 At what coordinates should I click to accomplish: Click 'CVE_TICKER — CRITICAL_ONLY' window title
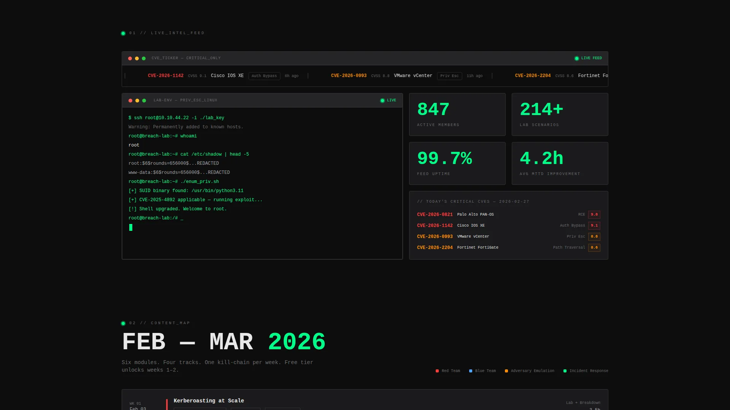tap(186, 58)
